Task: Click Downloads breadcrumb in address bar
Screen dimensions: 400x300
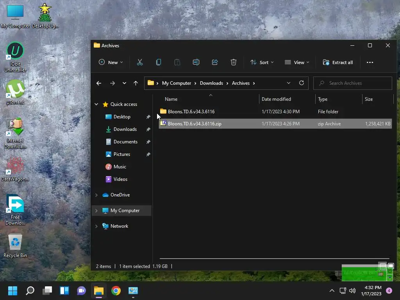Action: click(x=211, y=83)
